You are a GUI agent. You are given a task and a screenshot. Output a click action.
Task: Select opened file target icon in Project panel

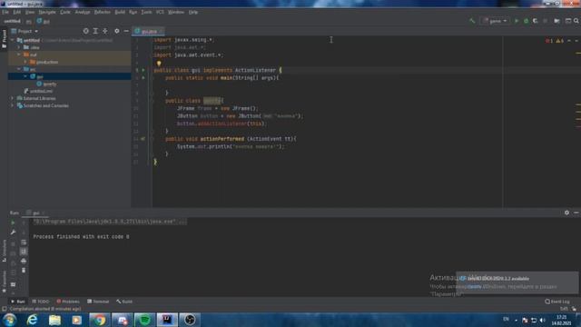(85, 31)
